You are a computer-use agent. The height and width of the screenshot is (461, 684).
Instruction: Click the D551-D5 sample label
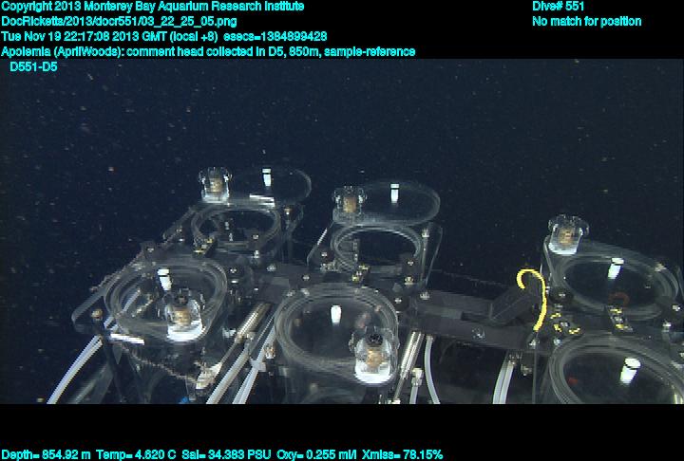33,67
